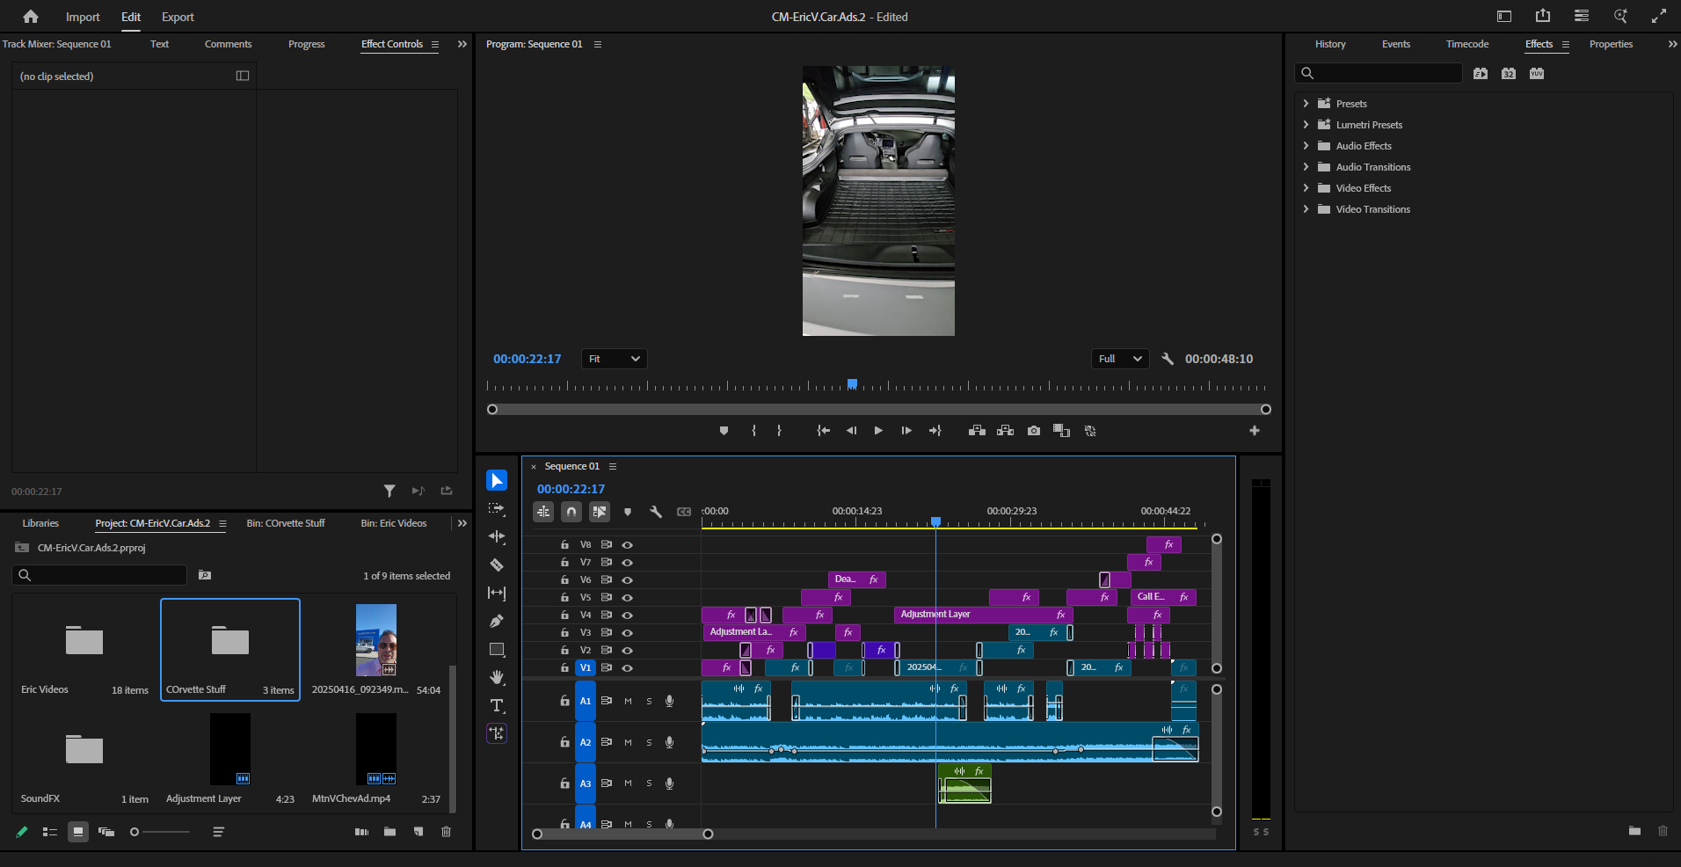Open the Fit zoom level dropdown
Image resolution: width=1681 pixels, height=867 pixels.
614,359
